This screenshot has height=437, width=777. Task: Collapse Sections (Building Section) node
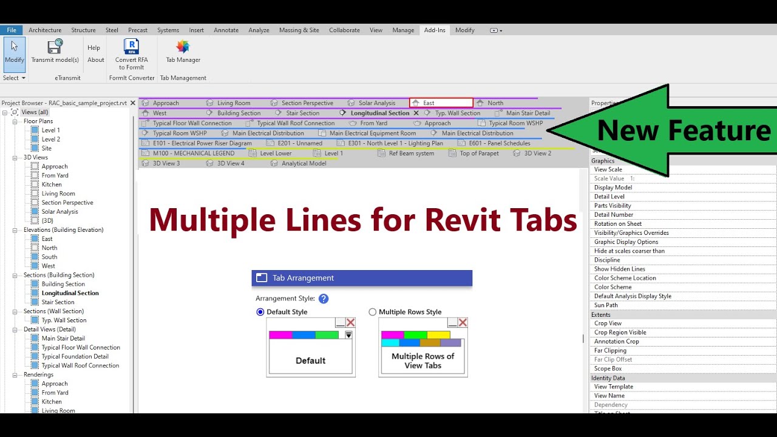click(15, 275)
